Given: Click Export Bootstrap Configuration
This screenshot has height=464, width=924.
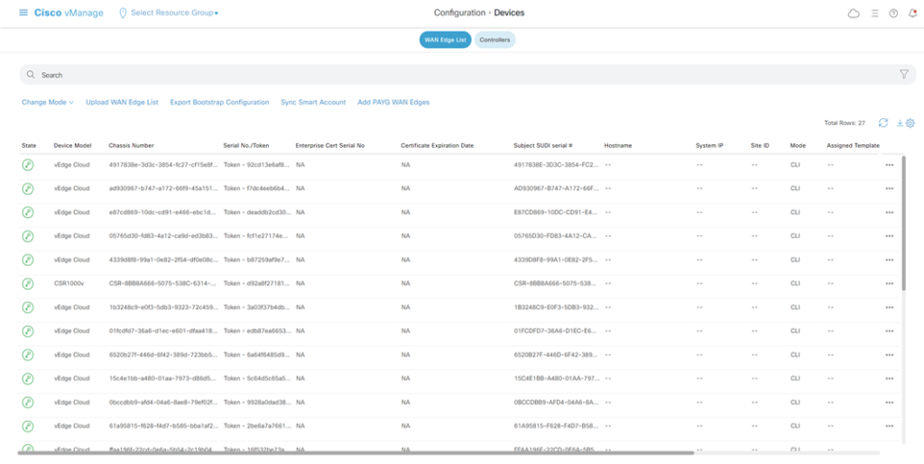Looking at the screenshot, I should click(219, 103).
